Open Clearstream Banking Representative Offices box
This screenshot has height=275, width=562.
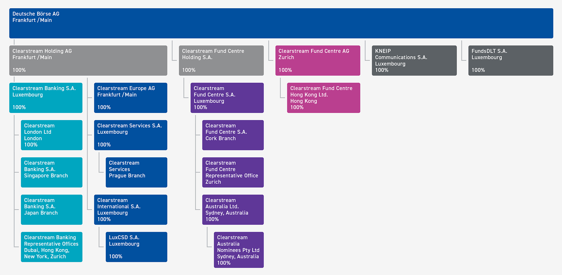52,247
